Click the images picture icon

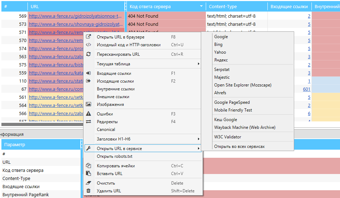coord(89,104)
